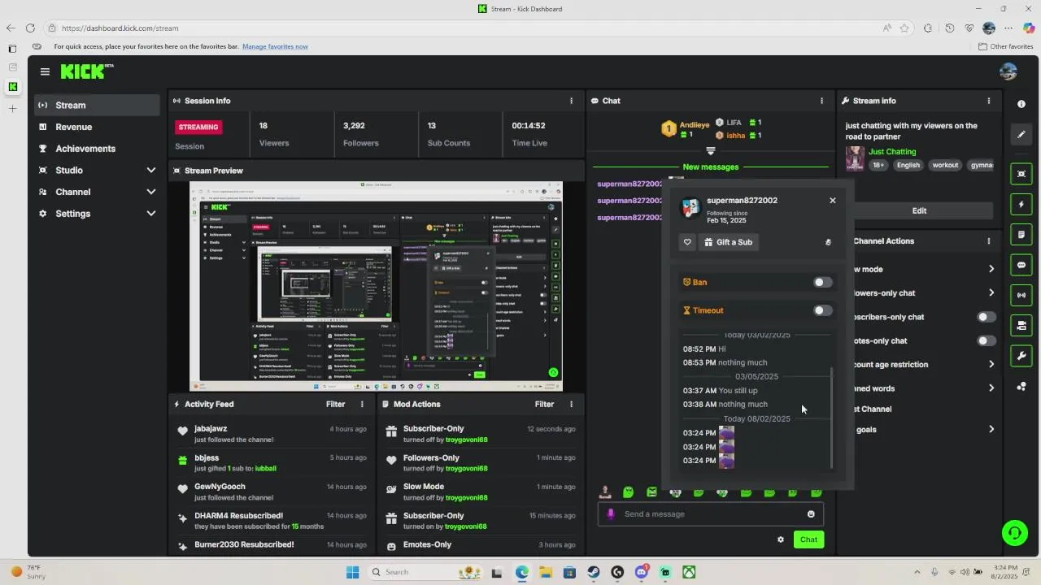Click the info icon in the right rail
1041x585 pixels.
pos(1021,104)
